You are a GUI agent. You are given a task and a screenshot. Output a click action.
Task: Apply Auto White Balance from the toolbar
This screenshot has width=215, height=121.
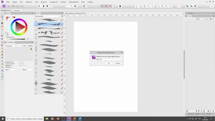click(51, 6)
